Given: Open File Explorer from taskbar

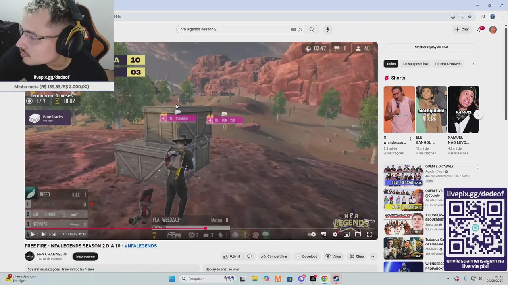Looking at the screenshot, I should pyautogui.click(x=254, y=279).
